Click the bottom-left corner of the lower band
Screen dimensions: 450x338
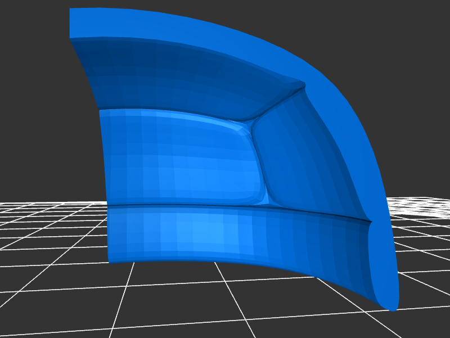click(x=110, y=260)
